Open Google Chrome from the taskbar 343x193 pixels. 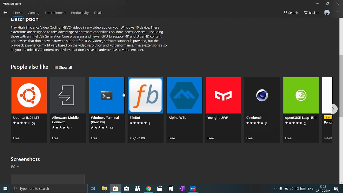click(x=148, y=188)
